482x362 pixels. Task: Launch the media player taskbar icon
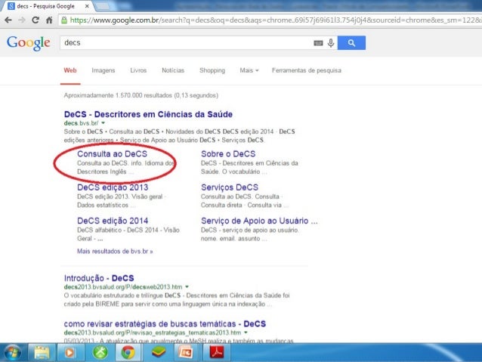pos(70,352)
